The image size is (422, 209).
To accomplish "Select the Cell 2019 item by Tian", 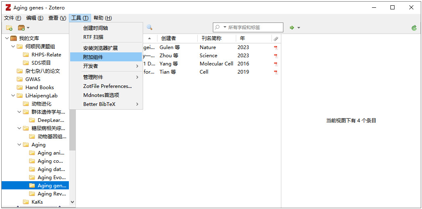I will pyautogui.click(x=178, y=72).
